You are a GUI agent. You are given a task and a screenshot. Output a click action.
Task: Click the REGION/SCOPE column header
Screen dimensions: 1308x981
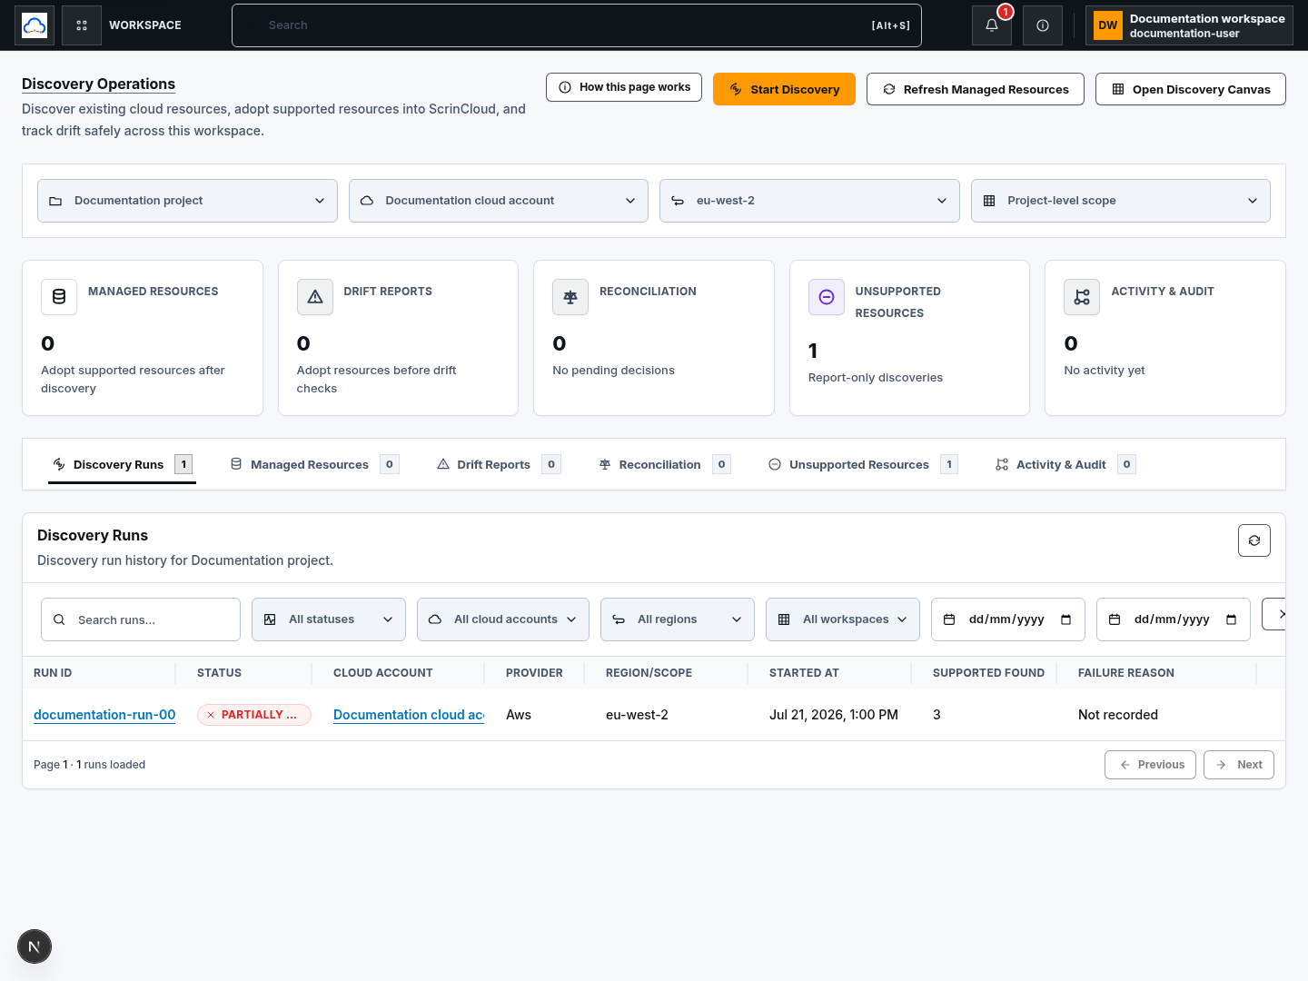pos(649,673)
